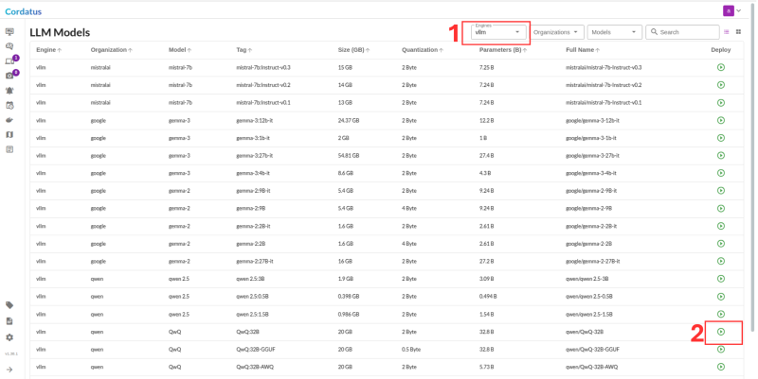Expand sidebar with arrow icon
The height and width of the screenshot is (379, 758).
tap(9, 370)
